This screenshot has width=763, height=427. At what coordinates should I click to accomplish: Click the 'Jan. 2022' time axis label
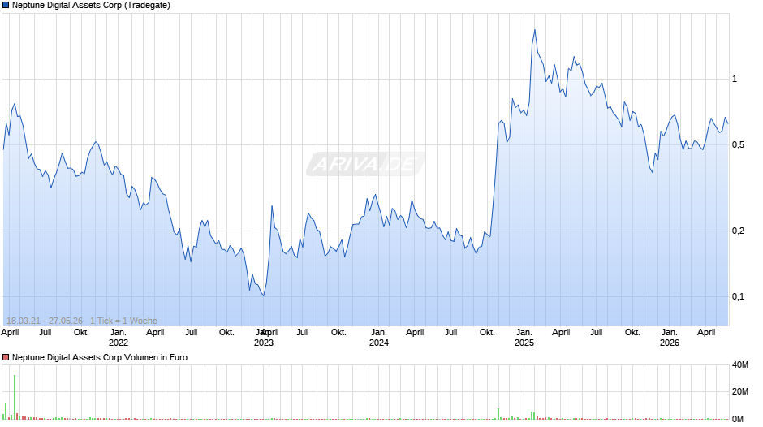[119, 338]
